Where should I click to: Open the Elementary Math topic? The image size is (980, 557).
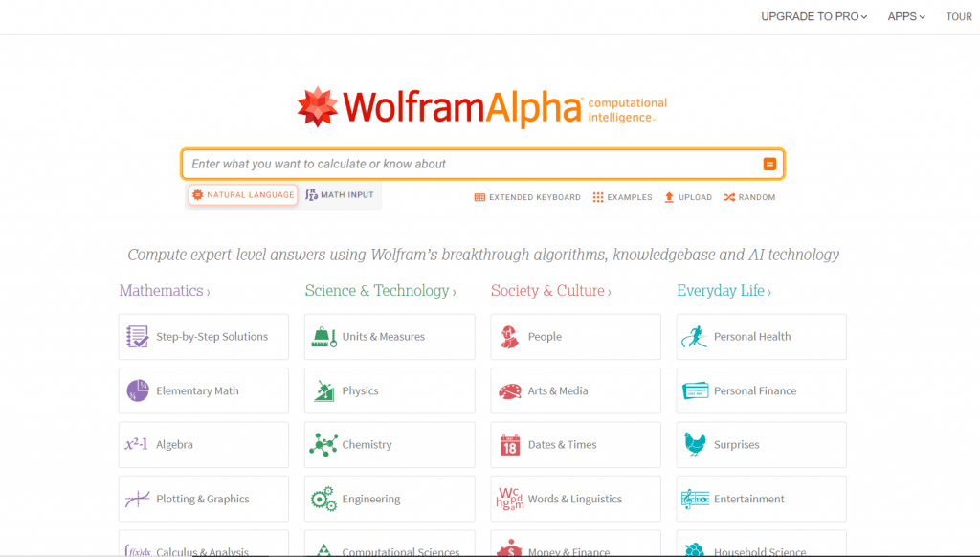[x=204, y=390]
